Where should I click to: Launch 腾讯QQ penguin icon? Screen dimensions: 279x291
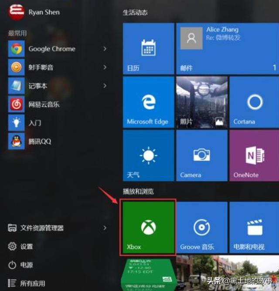tap(16, 141)
